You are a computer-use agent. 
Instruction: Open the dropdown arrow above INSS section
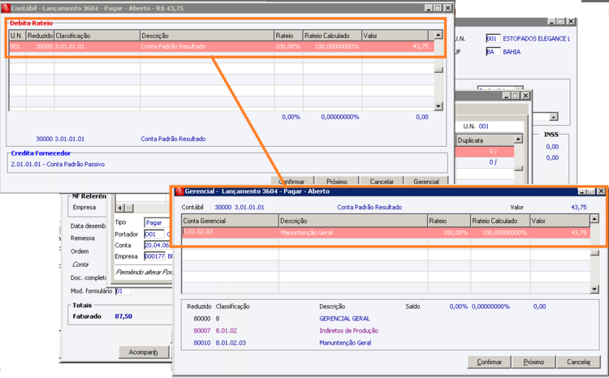554,117
